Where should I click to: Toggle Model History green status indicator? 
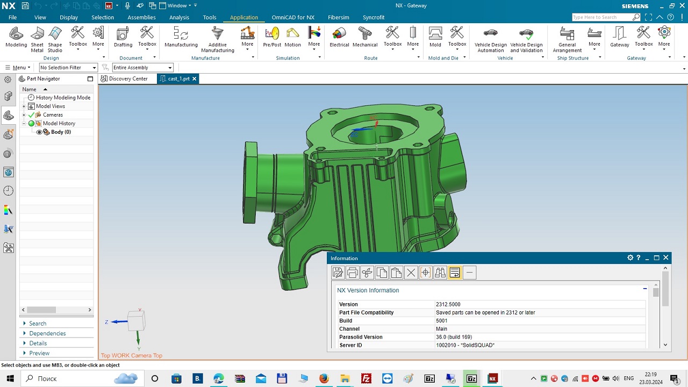coord(31,124)
